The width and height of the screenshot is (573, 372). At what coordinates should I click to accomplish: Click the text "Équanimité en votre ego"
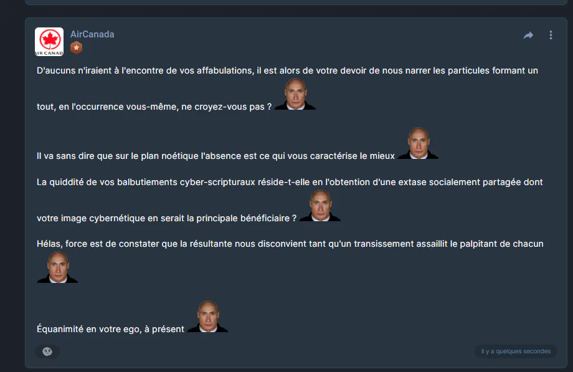point(89,329)
